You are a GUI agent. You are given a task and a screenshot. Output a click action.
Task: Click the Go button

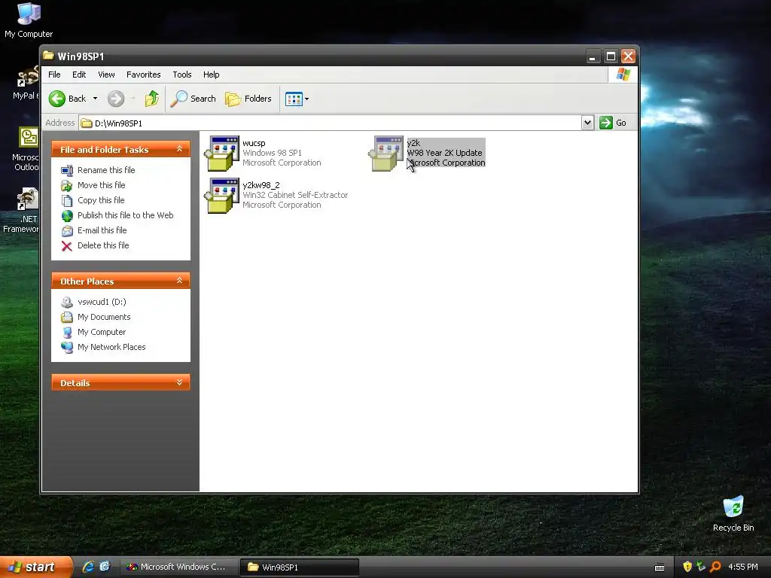pyautogui.click(x=613, y=123)
